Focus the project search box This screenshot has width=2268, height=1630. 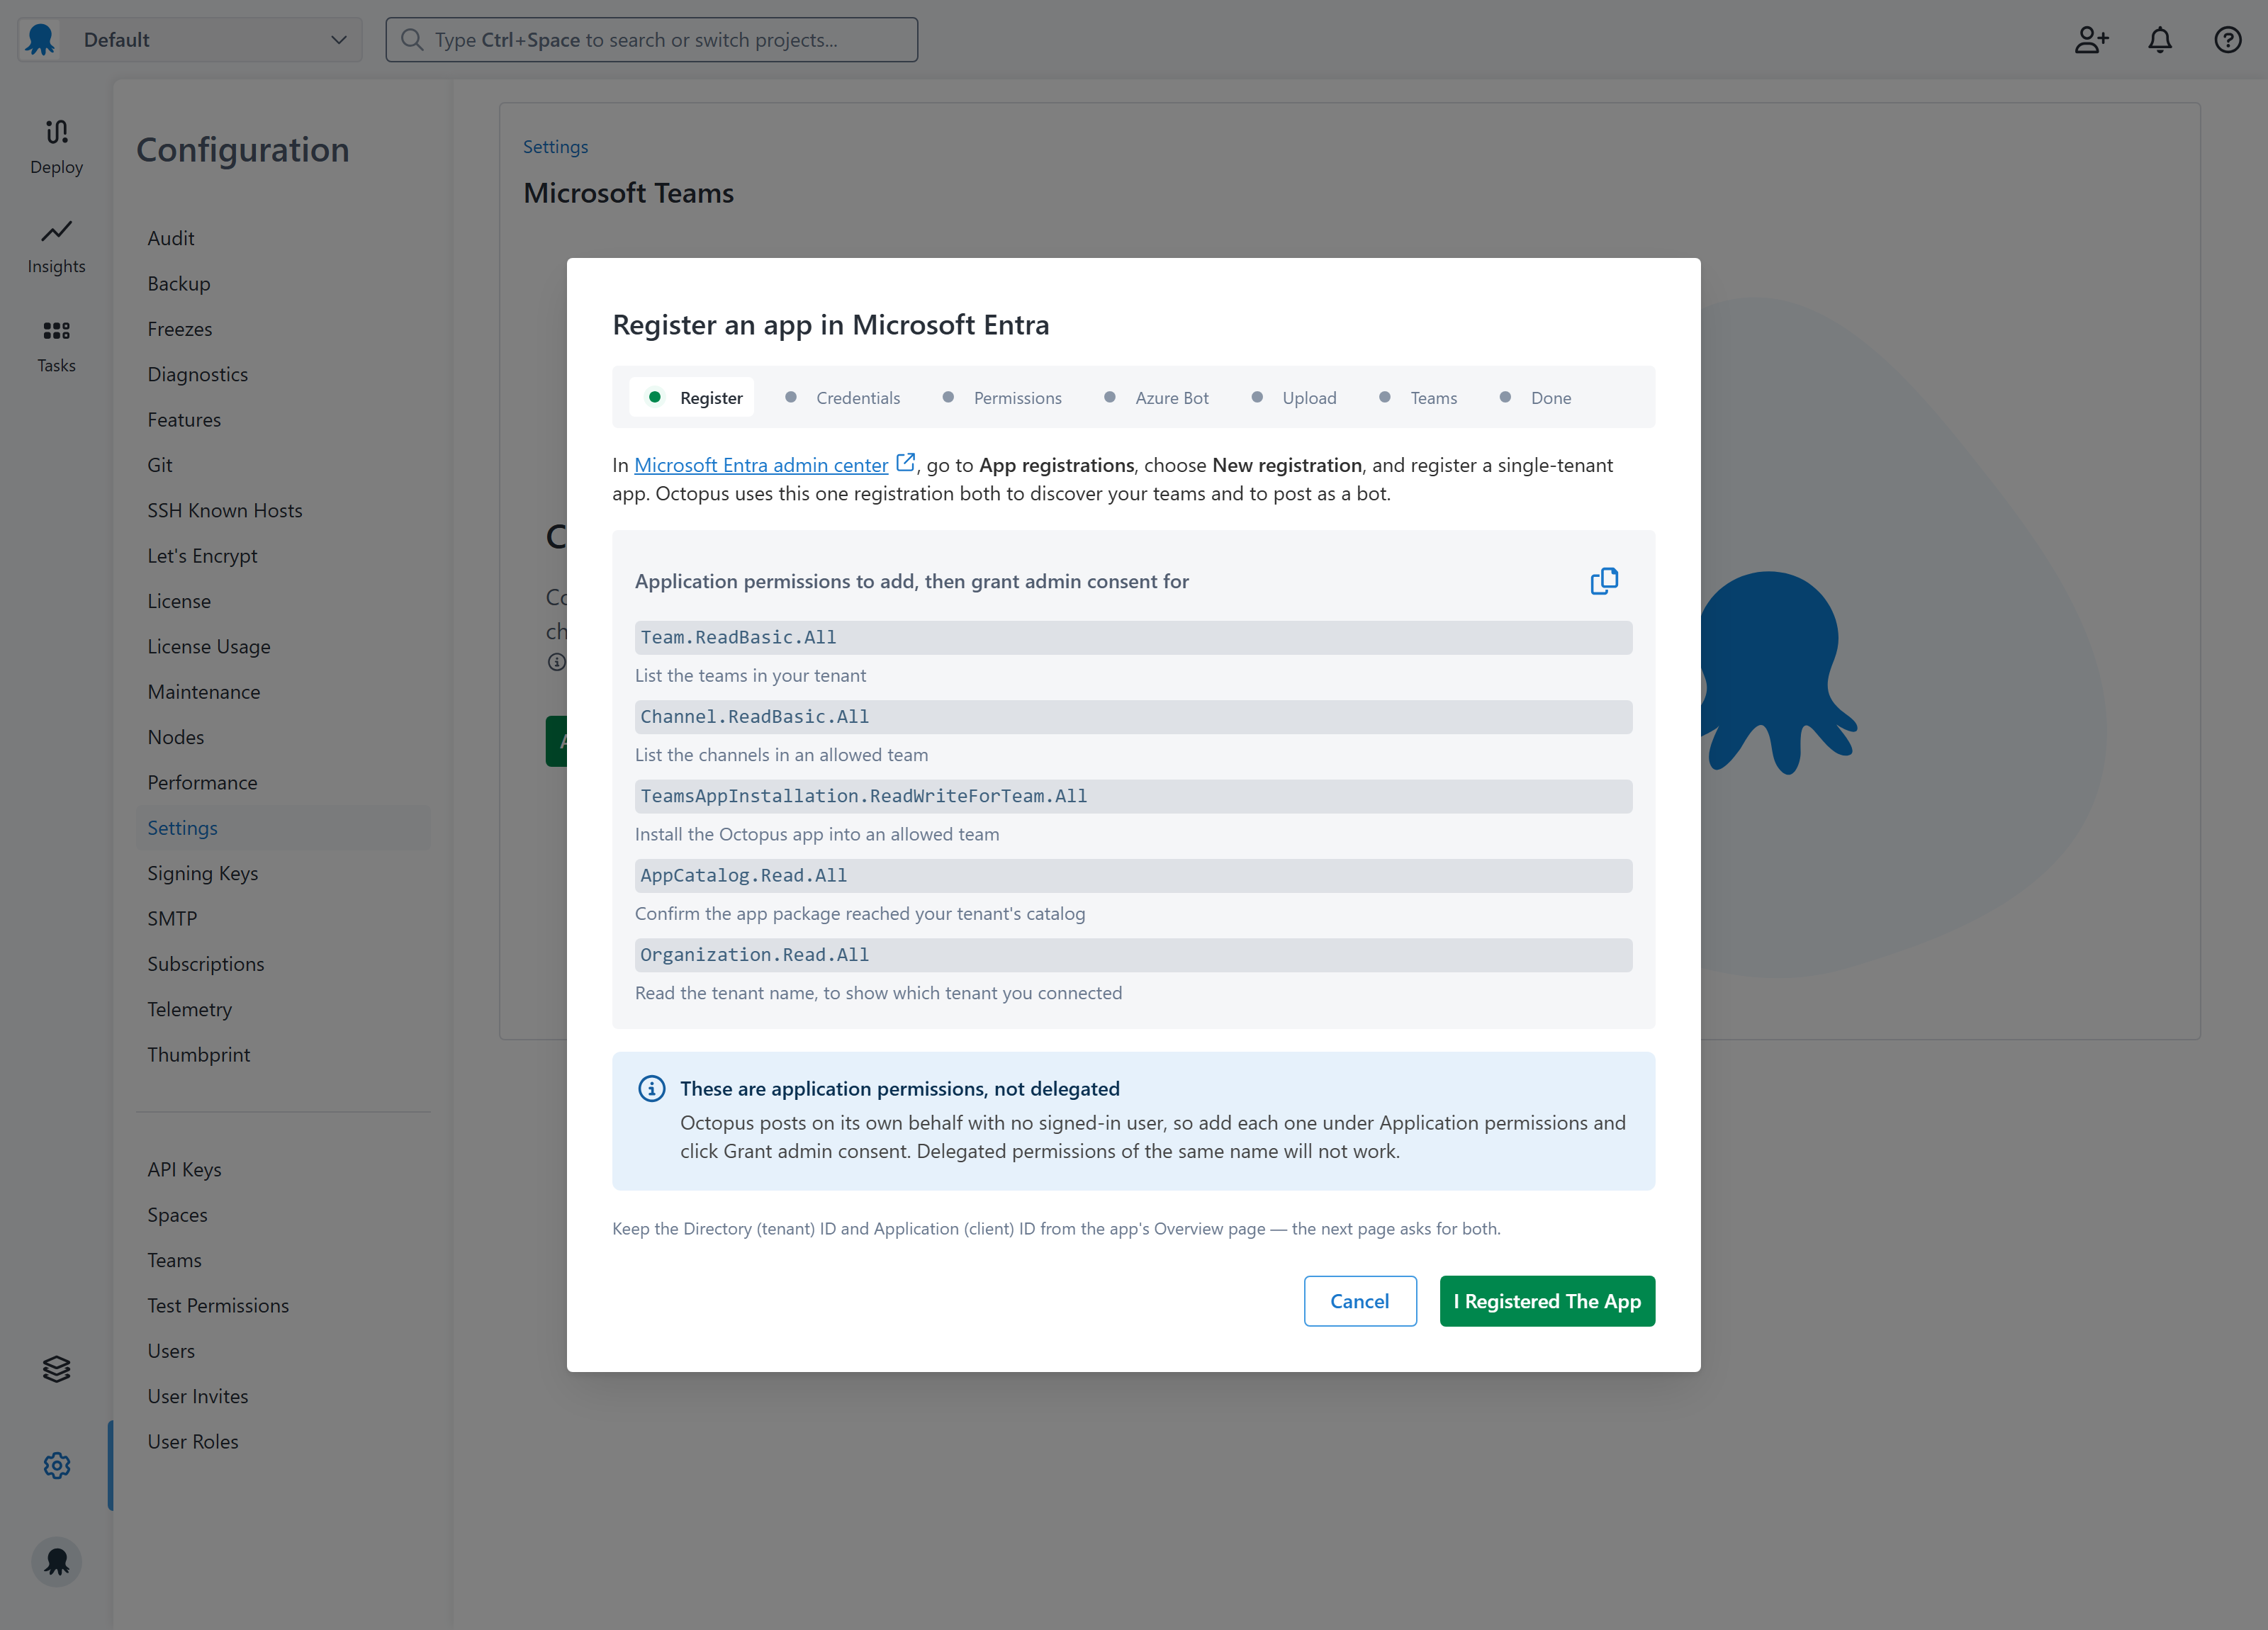651,40
